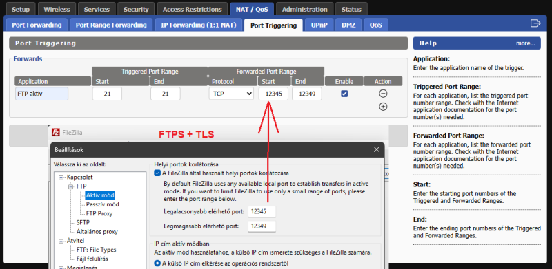Open the Administration tab

(x=304, y=10)
